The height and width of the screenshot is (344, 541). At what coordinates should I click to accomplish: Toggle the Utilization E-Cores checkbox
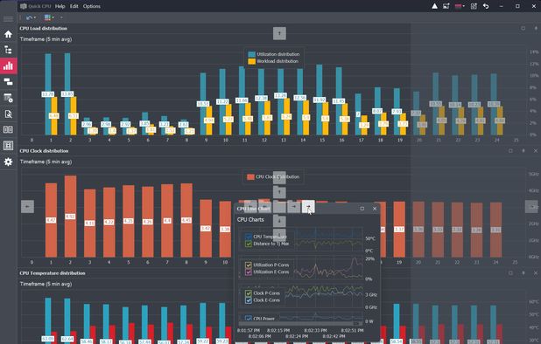pyautogui.click(x=248, y=272)
